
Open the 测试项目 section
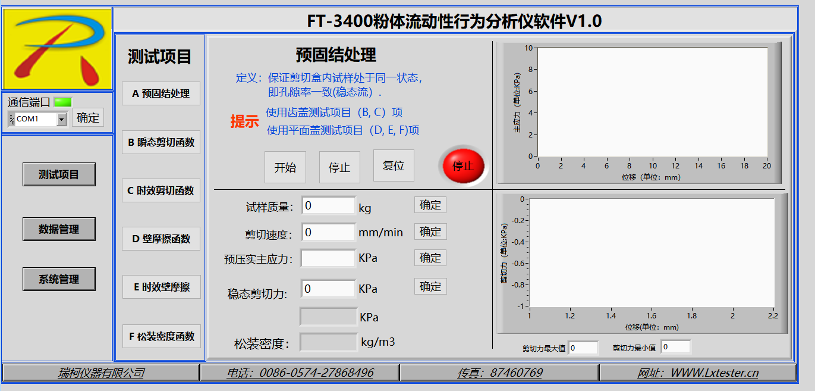[x=59, y=174]
